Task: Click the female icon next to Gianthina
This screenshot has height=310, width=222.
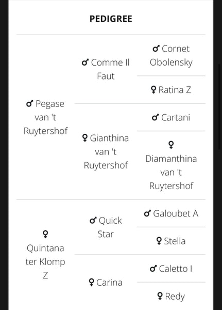Action: pos(84,138)
